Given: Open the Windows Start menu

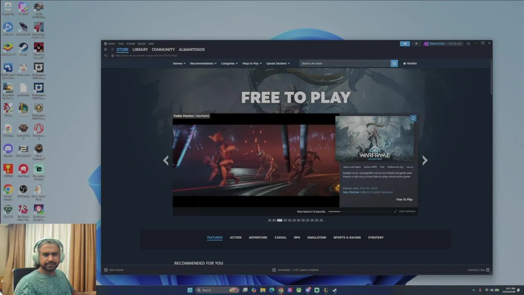Looking at the screenshot, I should tap(190, 290).
